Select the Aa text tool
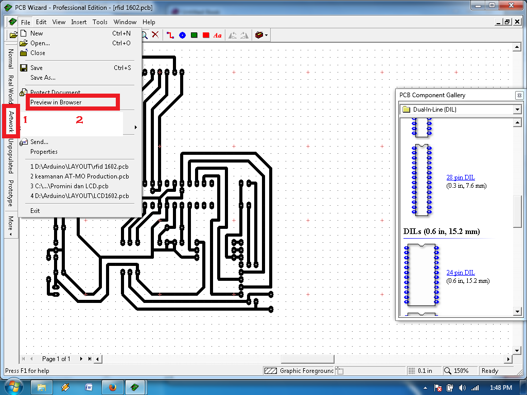The image size is (527, 395). tap(217, 34)
